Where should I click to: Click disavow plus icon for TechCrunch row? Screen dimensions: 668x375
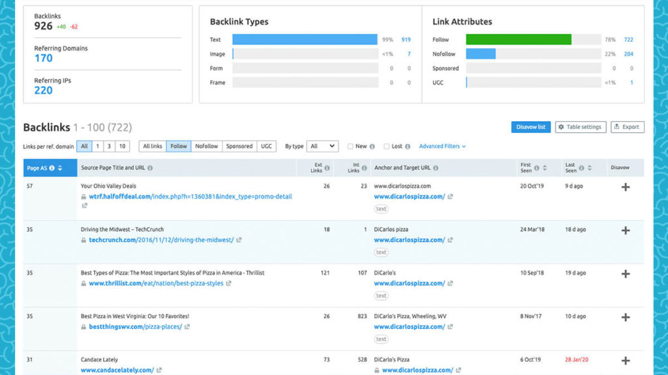(x=625, y=230)
